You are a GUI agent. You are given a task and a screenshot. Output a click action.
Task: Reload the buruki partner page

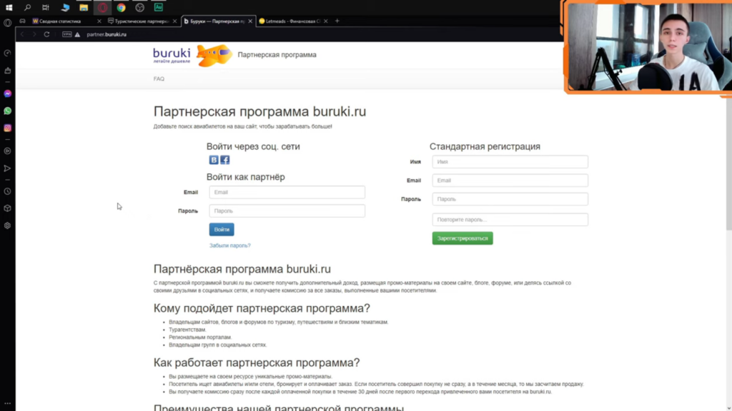[46, 34]
